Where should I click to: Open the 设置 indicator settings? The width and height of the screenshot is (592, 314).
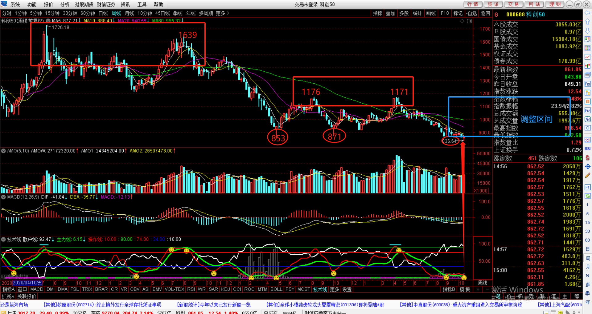coord(347,289)
